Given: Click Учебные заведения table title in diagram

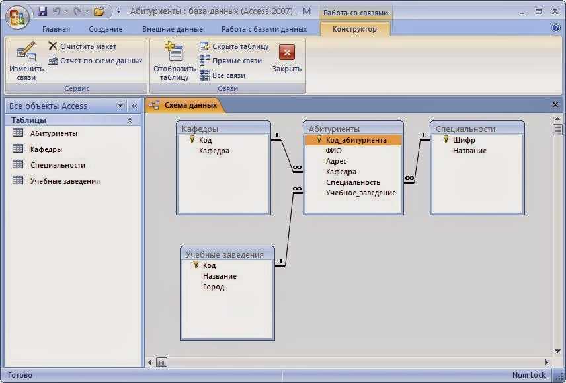Looking at the screenshot, I should [x=227, y=254].
